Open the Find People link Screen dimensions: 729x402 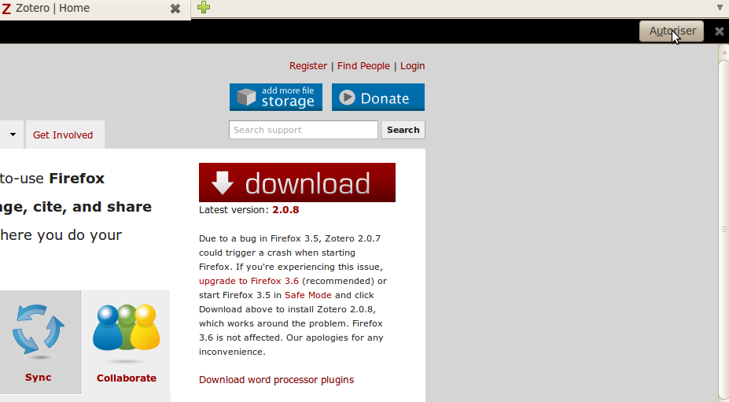click(x=363, y=66)
